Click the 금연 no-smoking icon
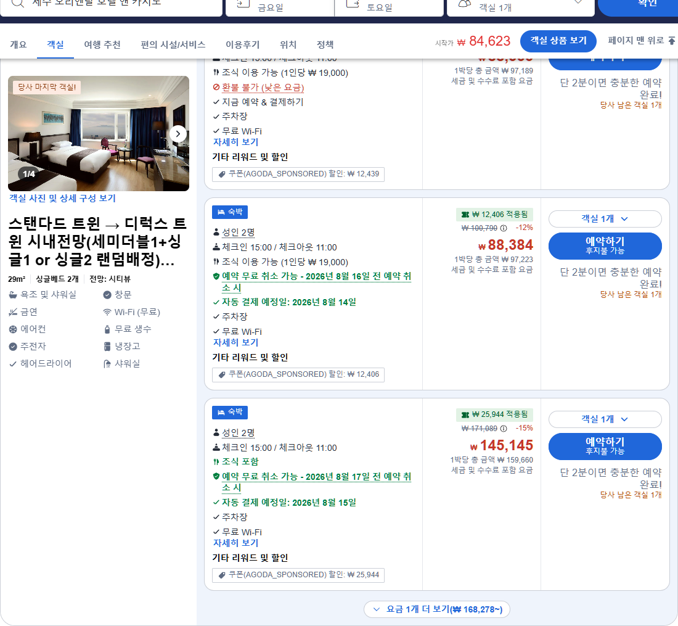The height and width of the screenshot is (626, 678). [13, 312]
